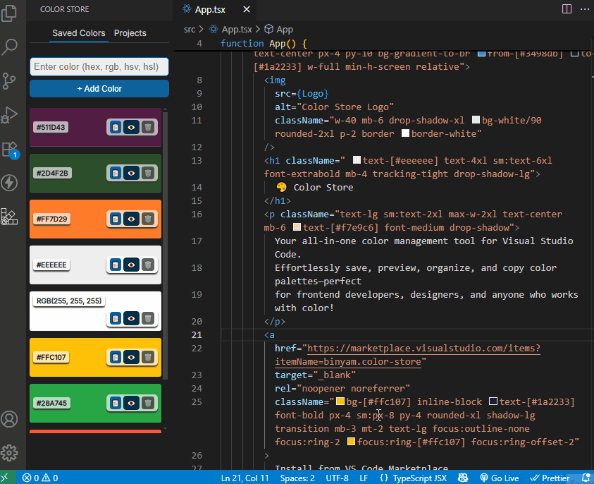Delete the #2D4F2B color
The image size is (594, 484).
tap(148, 174)
